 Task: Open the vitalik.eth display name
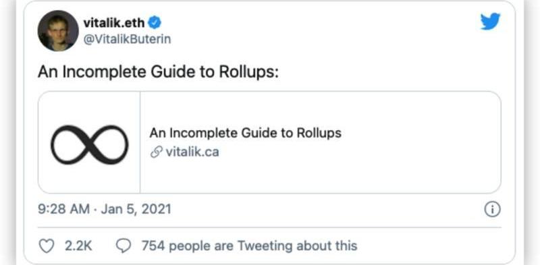tap(113, 23)
